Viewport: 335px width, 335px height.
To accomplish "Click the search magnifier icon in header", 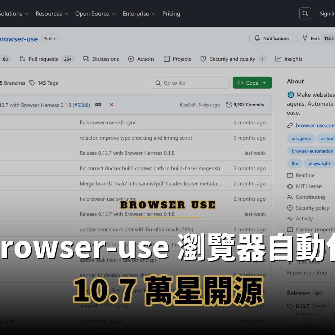I will coord(305,13).
